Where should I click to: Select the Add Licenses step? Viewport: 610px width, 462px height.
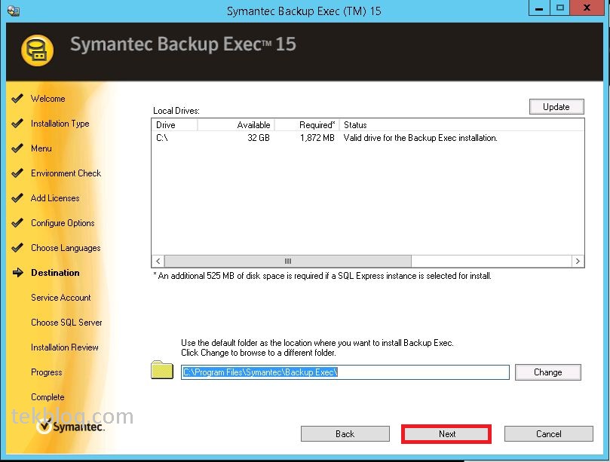(55, 198)
